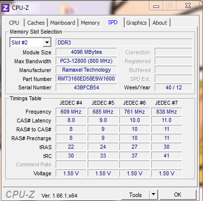Open the Mainboard tab
This screenshot has height=201, width=203.
pyautogui.click(x=63, y=23)
